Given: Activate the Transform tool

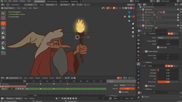Looking at the screenshot, I should [3, 37].
